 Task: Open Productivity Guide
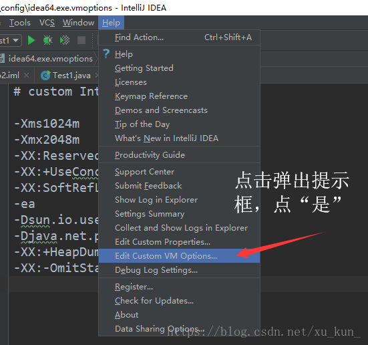pyautogui.click(x=179, y=155)
